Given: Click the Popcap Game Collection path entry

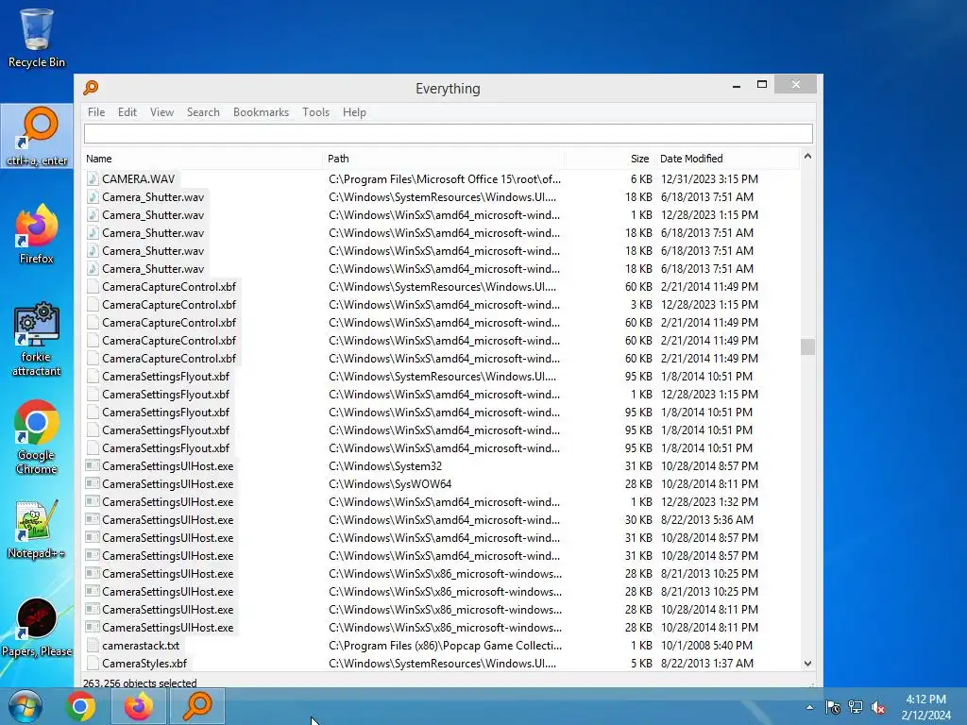Looking at the screenshot, I should (446, 646).
